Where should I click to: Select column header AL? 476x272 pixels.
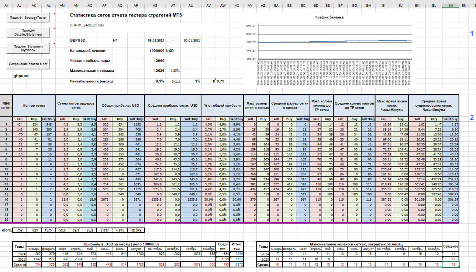[49, 6]
